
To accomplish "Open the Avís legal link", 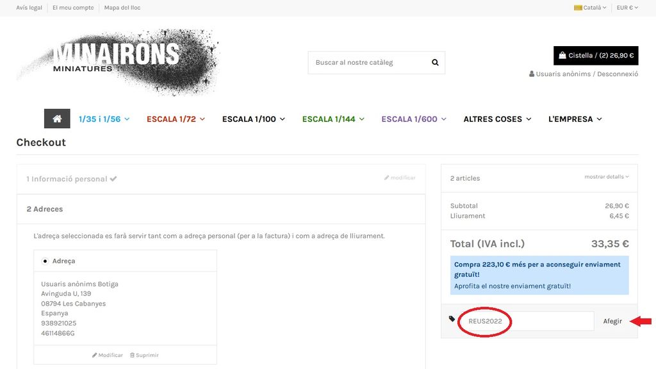I will (29, 8).
